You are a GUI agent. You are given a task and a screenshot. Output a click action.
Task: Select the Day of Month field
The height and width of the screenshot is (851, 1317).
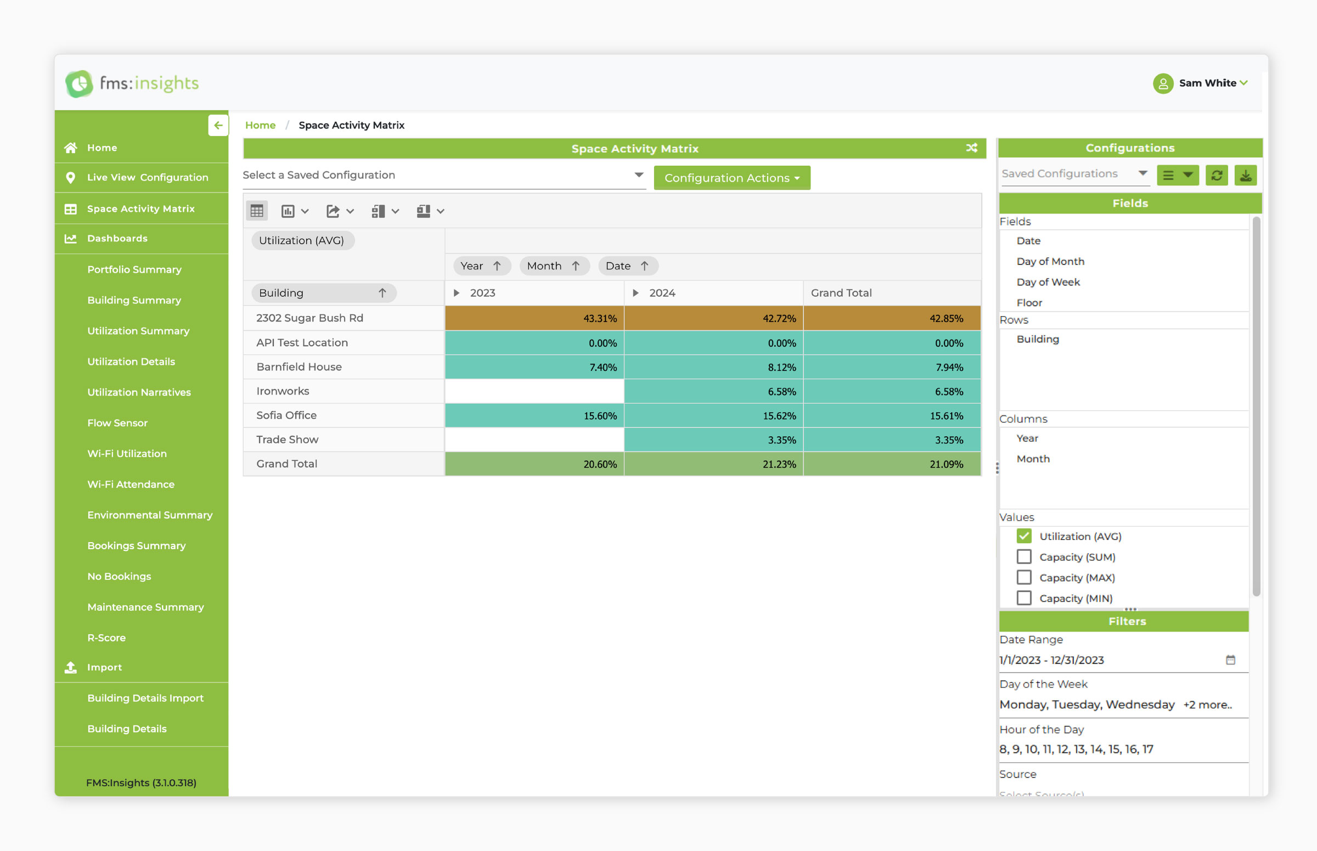coord(1050,261)
